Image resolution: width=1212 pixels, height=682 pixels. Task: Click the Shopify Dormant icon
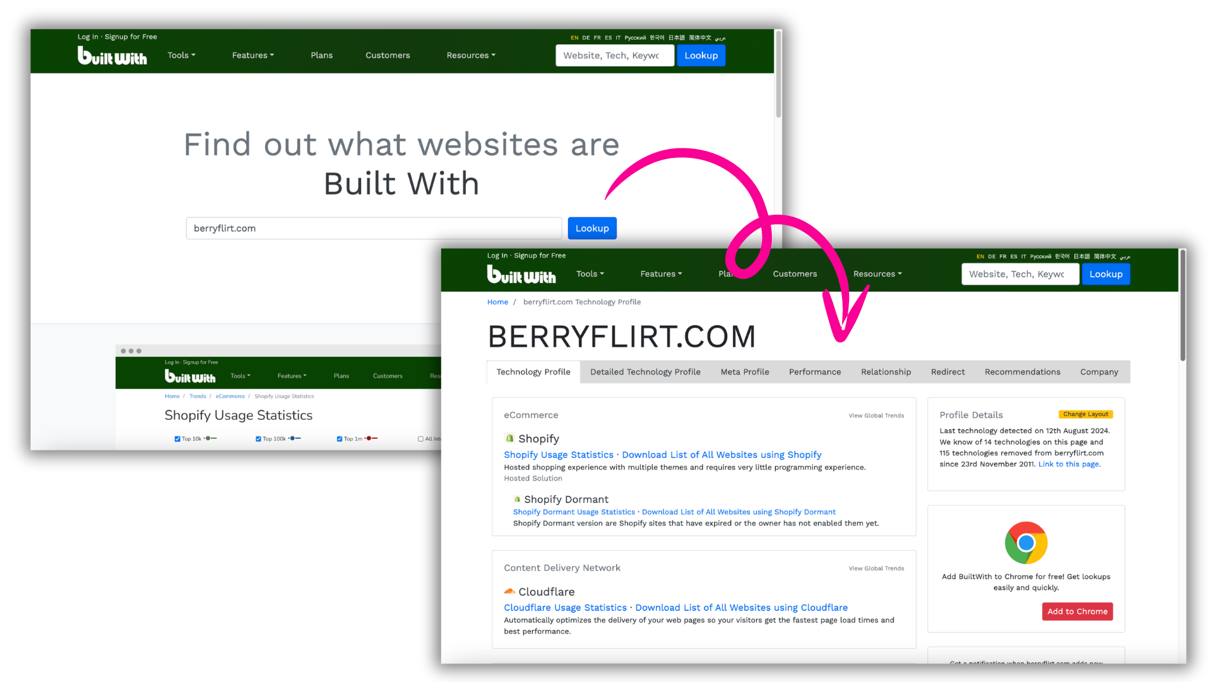[x=516, y=498]
